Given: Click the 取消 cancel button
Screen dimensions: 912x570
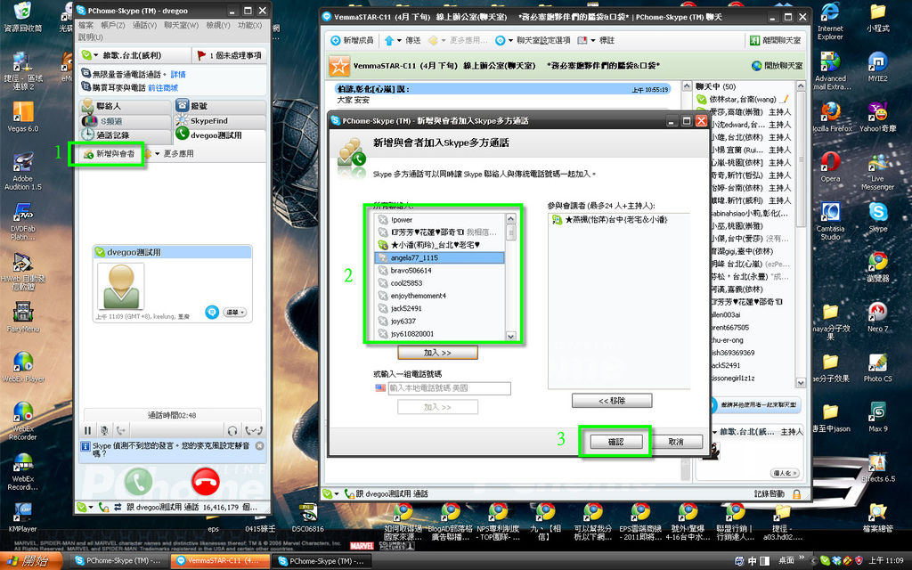Looking at the screenshot, I should coord(676,442).
